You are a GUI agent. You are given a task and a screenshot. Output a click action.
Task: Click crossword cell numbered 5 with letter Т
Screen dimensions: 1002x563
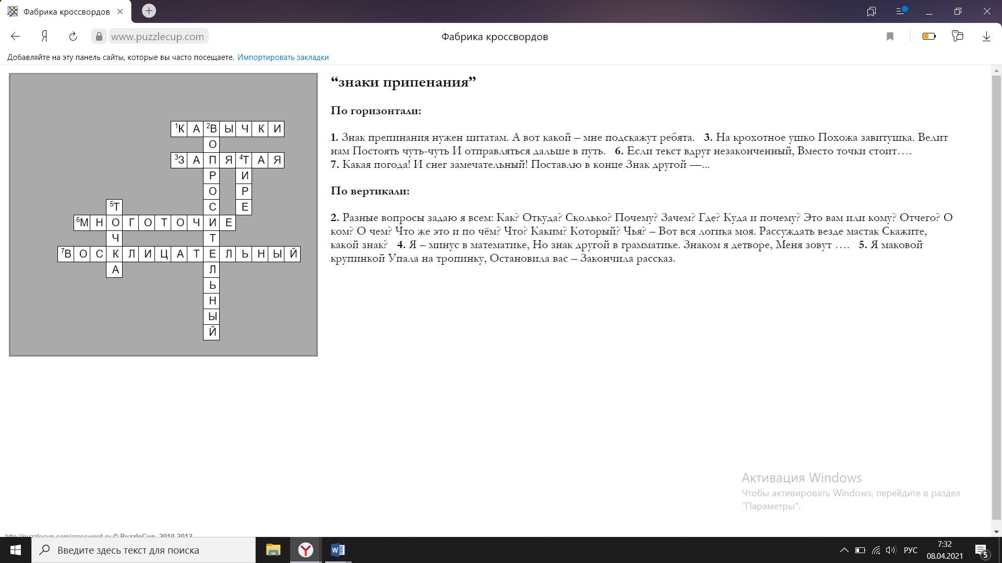pyautogui.click(x=115, y=207)
